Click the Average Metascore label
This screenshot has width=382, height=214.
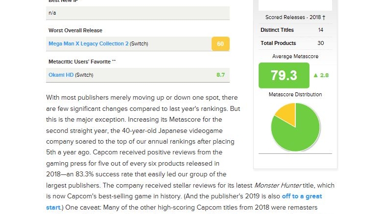(295, 57)
